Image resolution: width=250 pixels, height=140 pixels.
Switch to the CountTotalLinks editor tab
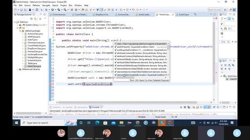click(x=80, y=15)
